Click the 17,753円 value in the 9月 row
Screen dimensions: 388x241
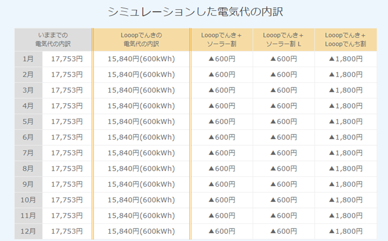67,184
